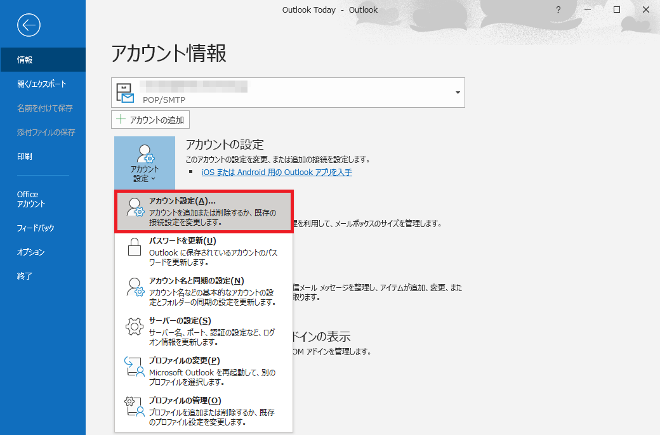Click the gear icon for サーバーの設定

tap(135, 327)
